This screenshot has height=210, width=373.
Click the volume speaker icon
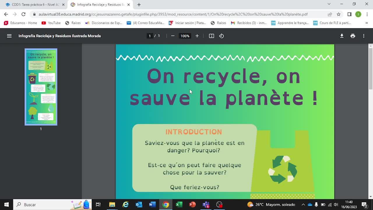(336, 204)
